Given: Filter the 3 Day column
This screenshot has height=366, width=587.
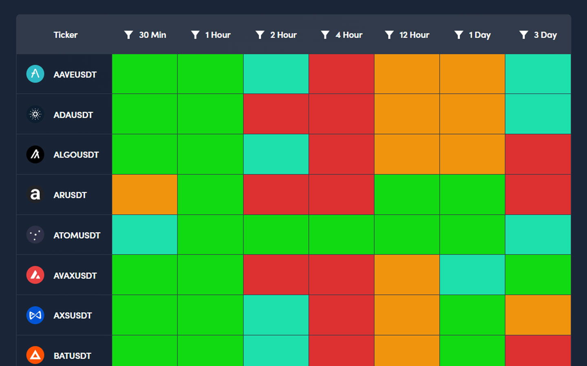Looking at the screenshot, I should click(x=524, y=35).
